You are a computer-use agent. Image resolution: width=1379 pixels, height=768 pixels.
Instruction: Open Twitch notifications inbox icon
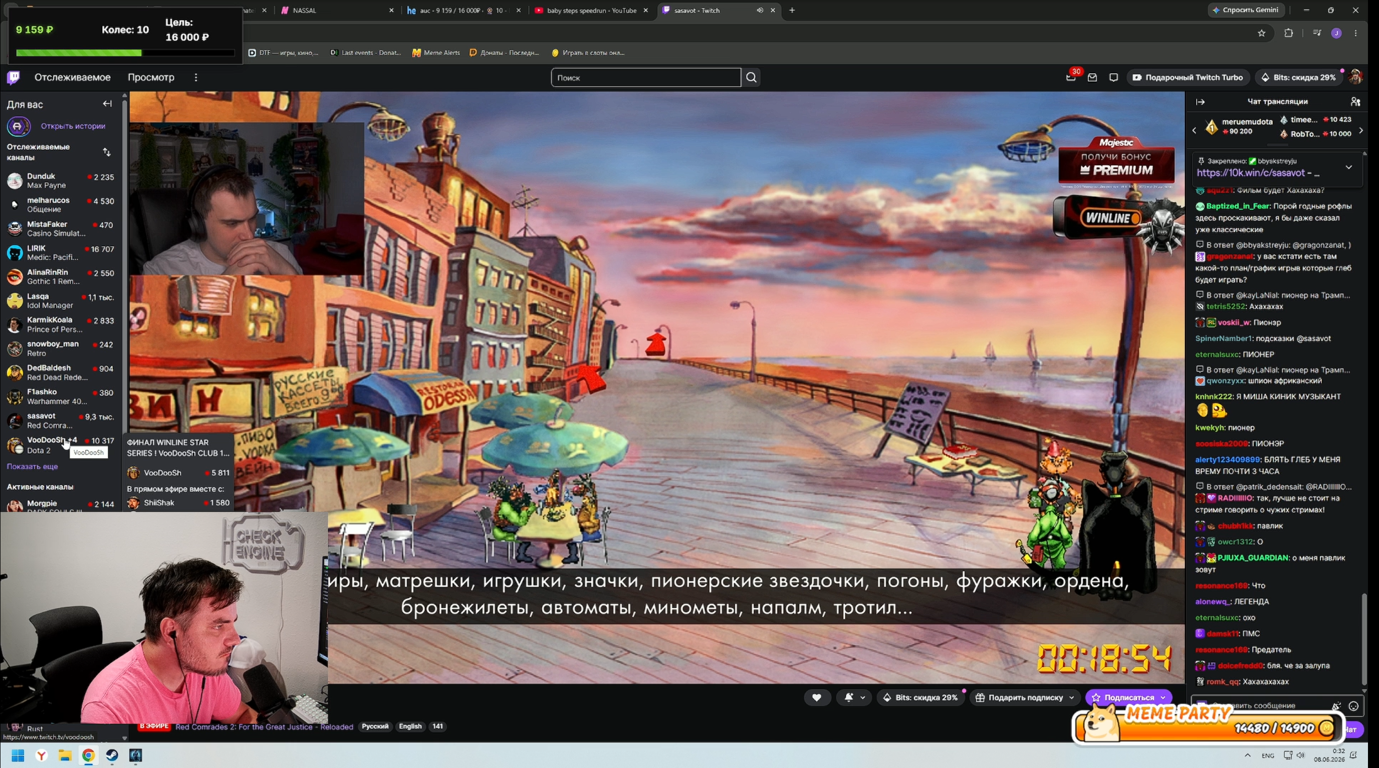pos(1092,78)
